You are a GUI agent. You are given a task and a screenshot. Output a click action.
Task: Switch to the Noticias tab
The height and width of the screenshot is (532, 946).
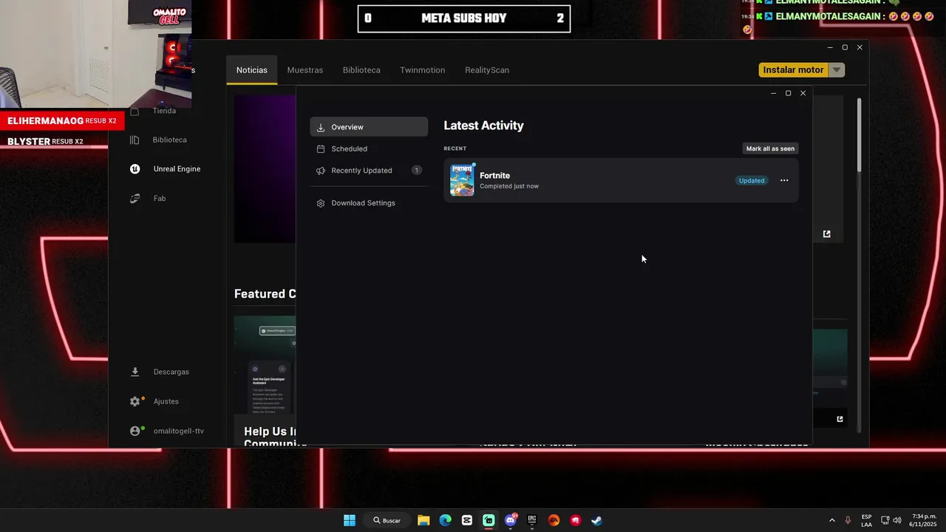(252, 70)
